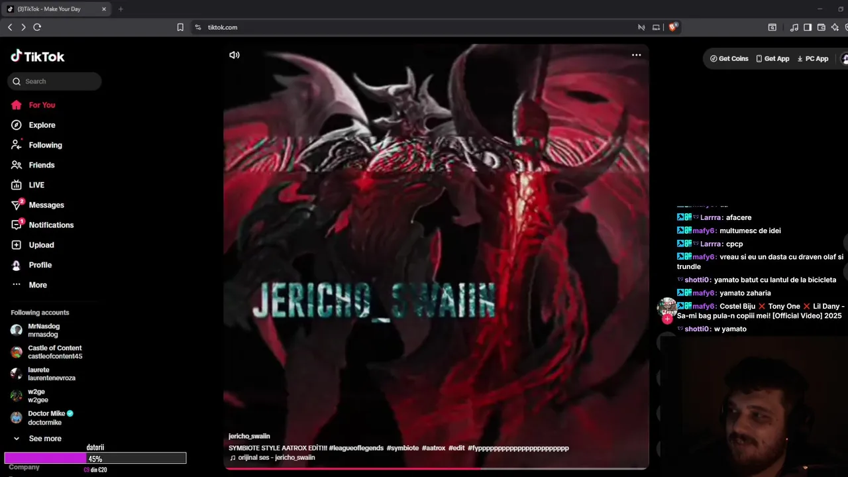Click the PC App download button
The width and height of the screenshot is (848, 477).
(x=812, y=58)
